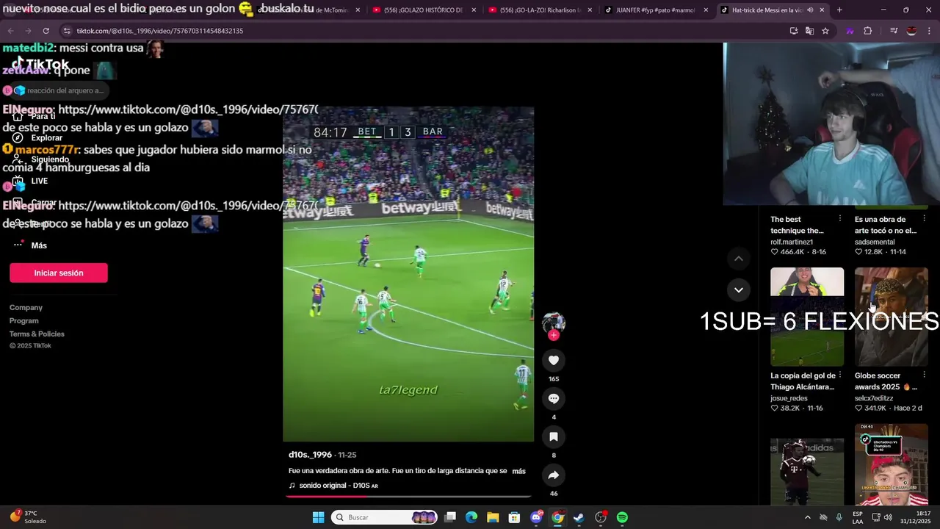Open Task View on taskbar

[x=450, y=517]
